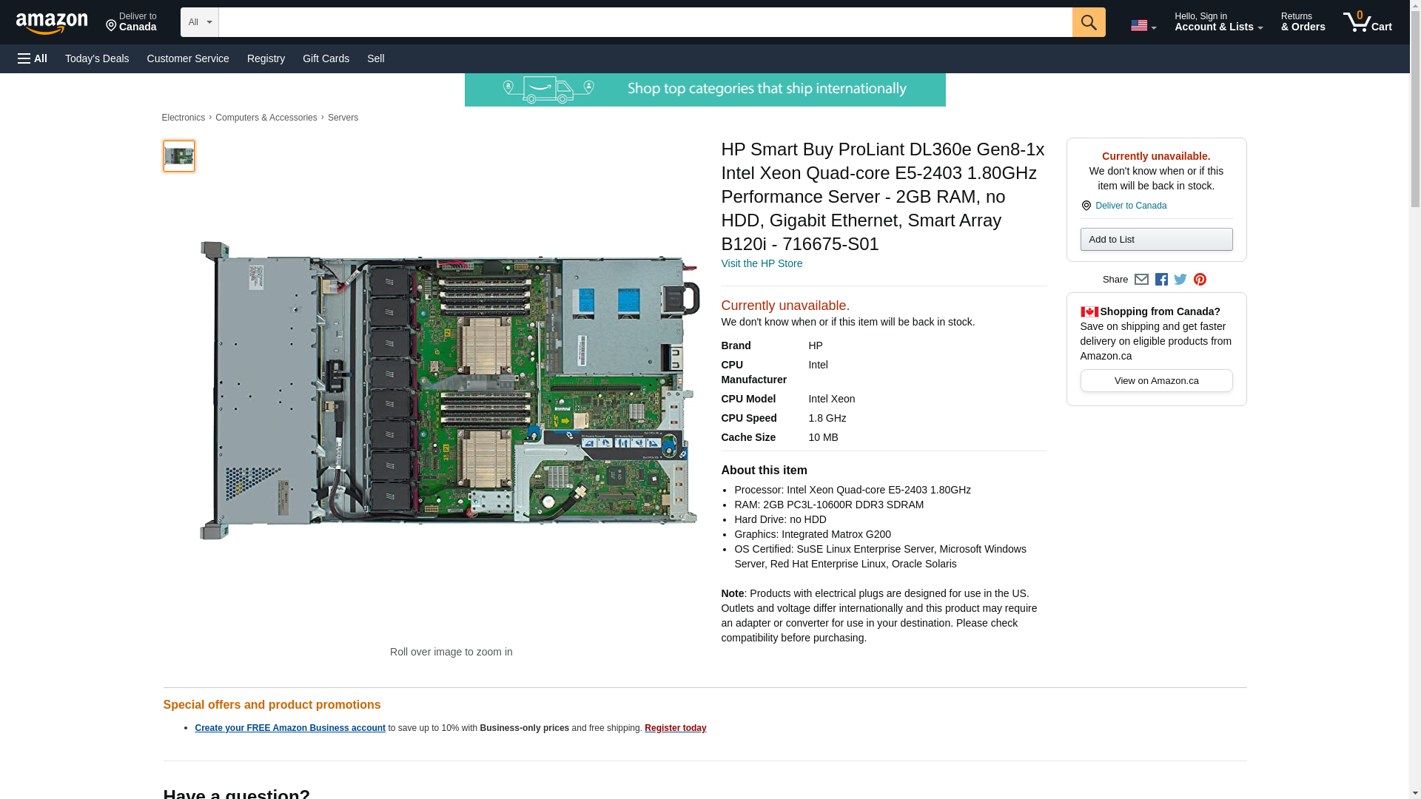Click View on Amazon.ca button
1421x799 pixels.
[1156, 381]
